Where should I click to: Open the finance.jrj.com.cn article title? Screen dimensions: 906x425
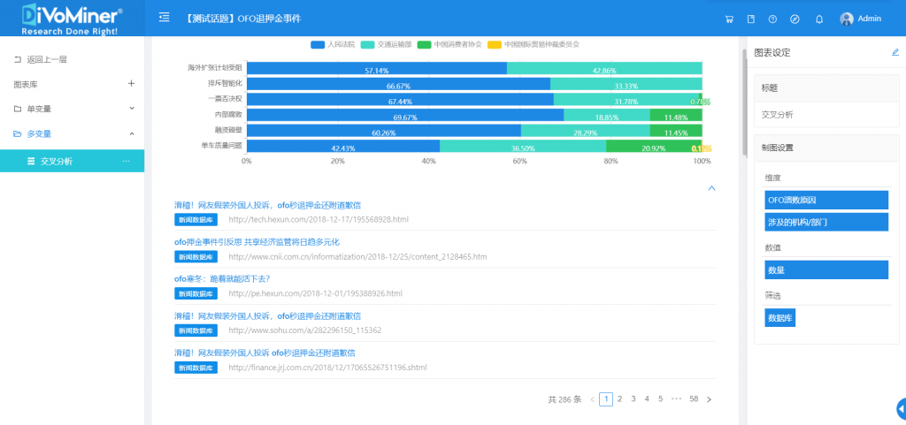pos(265,353)
